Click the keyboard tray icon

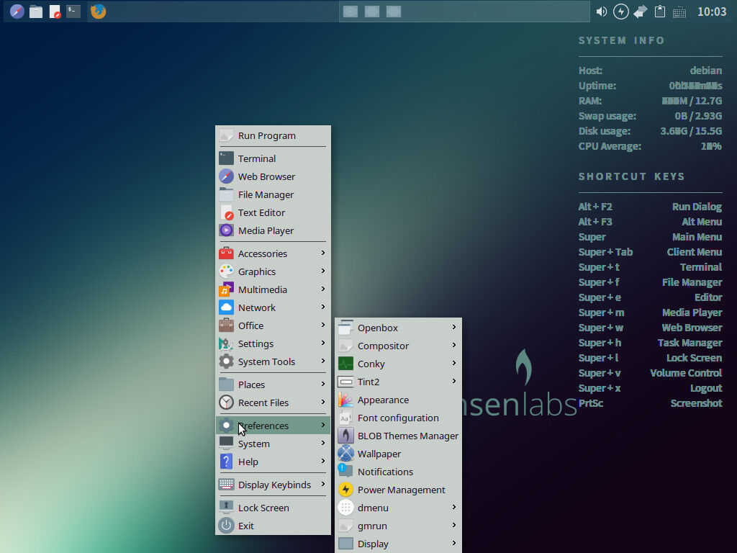pyautogui.click(x=679, y=12)
